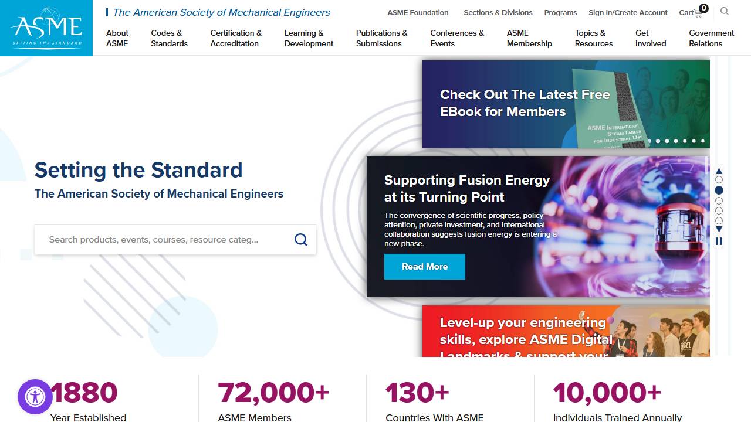This screenshot has width=751, height=422.
Task: Click the ASME logo
Action: pos(46,28)
